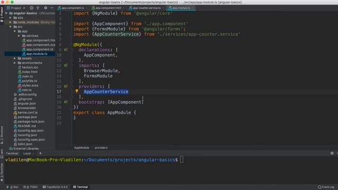Viewport: 338px width, 190px height.
Task: Click the gutter icon beside bootstrap line
Action: [x=65, y=102]
